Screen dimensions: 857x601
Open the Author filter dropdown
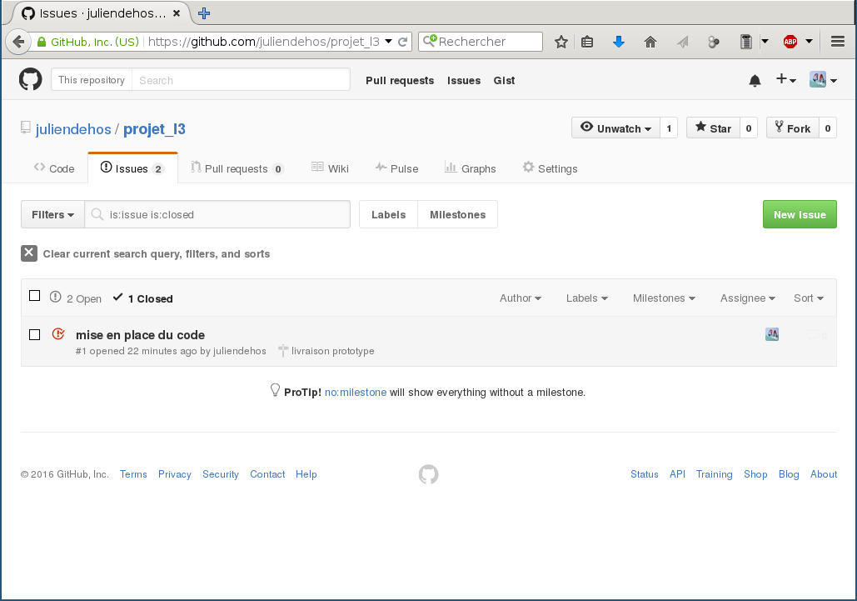point(520,298)
